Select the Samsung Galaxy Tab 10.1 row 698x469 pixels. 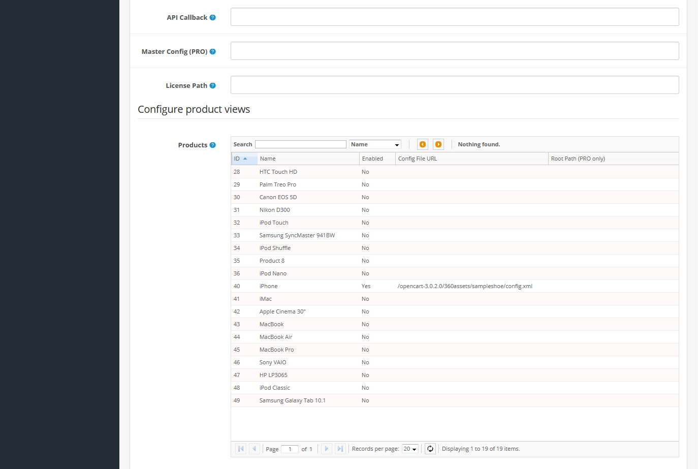point(455,400)
